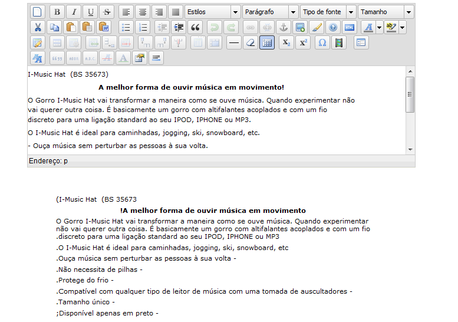458x322 pixels.
Task: Insert an anchor
Action: click(284, 28)
